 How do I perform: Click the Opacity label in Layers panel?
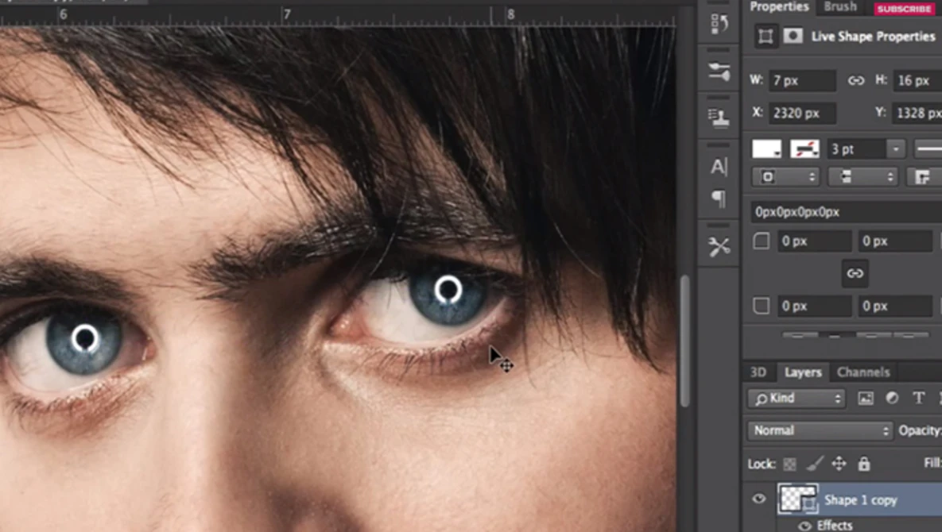tap(919, 430)
